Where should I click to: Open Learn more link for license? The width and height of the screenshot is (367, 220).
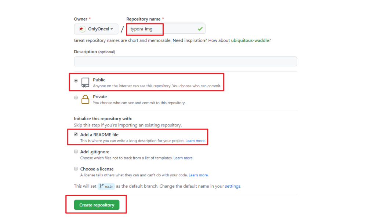click(199, 175)
